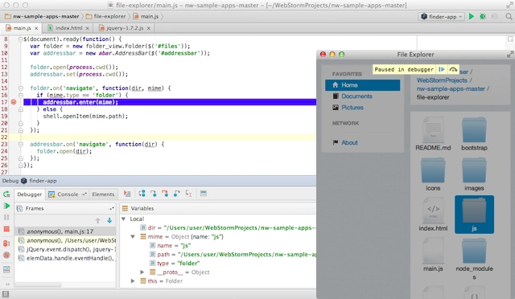
Task: Click the WebStormProjects address bar link
Action: pos(442,80)
